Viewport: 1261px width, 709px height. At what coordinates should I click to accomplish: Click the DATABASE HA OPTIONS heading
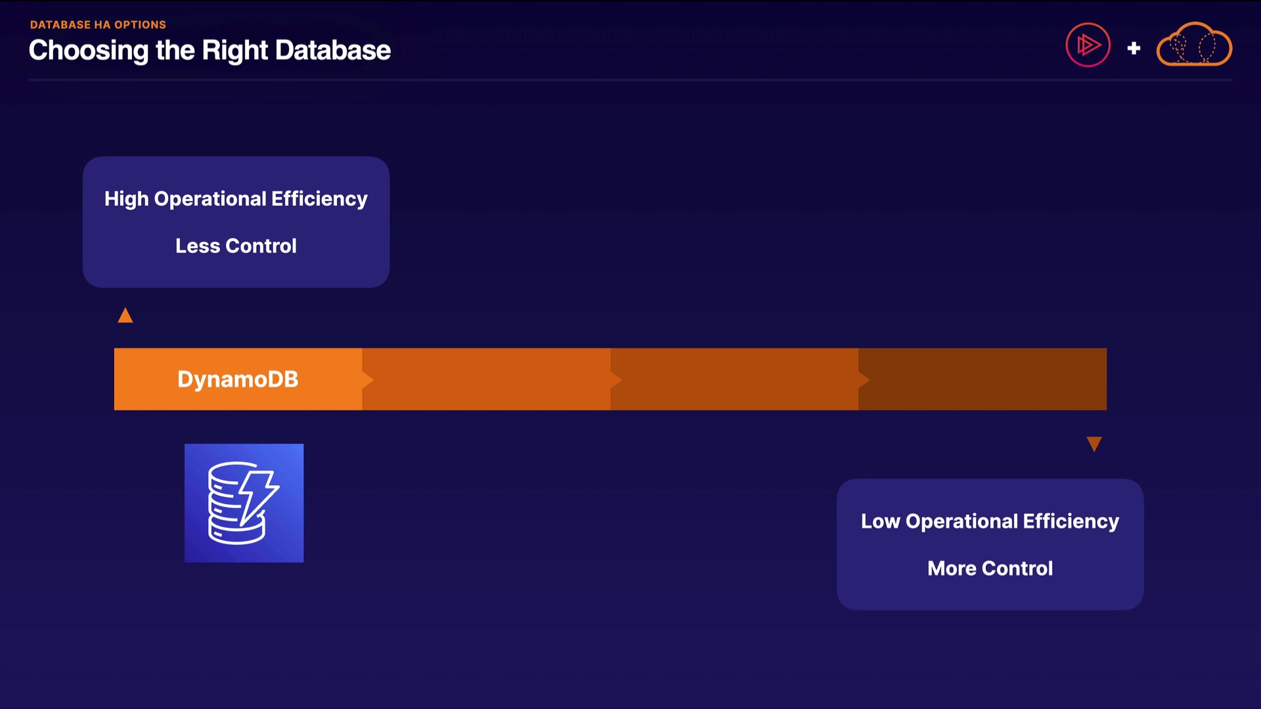coord(98,25)
